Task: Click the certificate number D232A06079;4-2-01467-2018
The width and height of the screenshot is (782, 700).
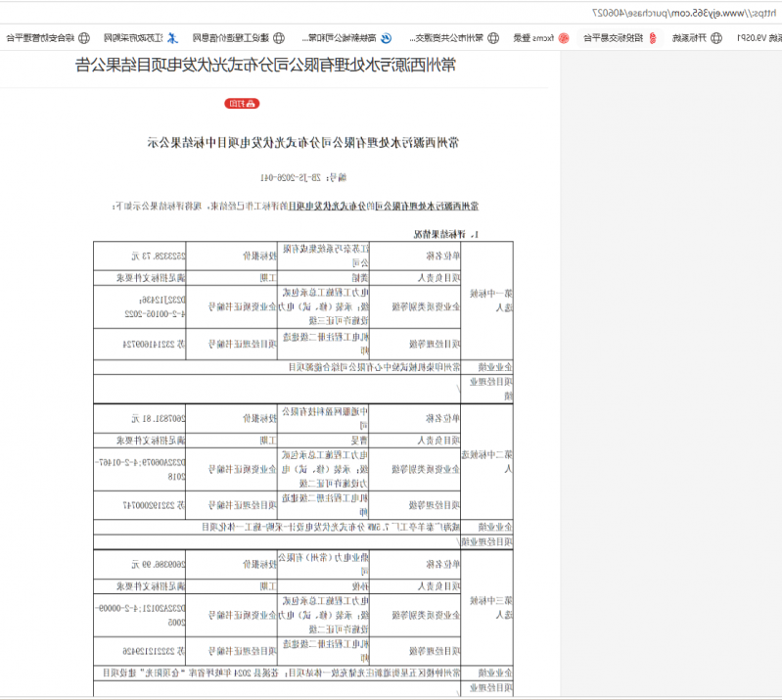Action: (x=140, y=469)
